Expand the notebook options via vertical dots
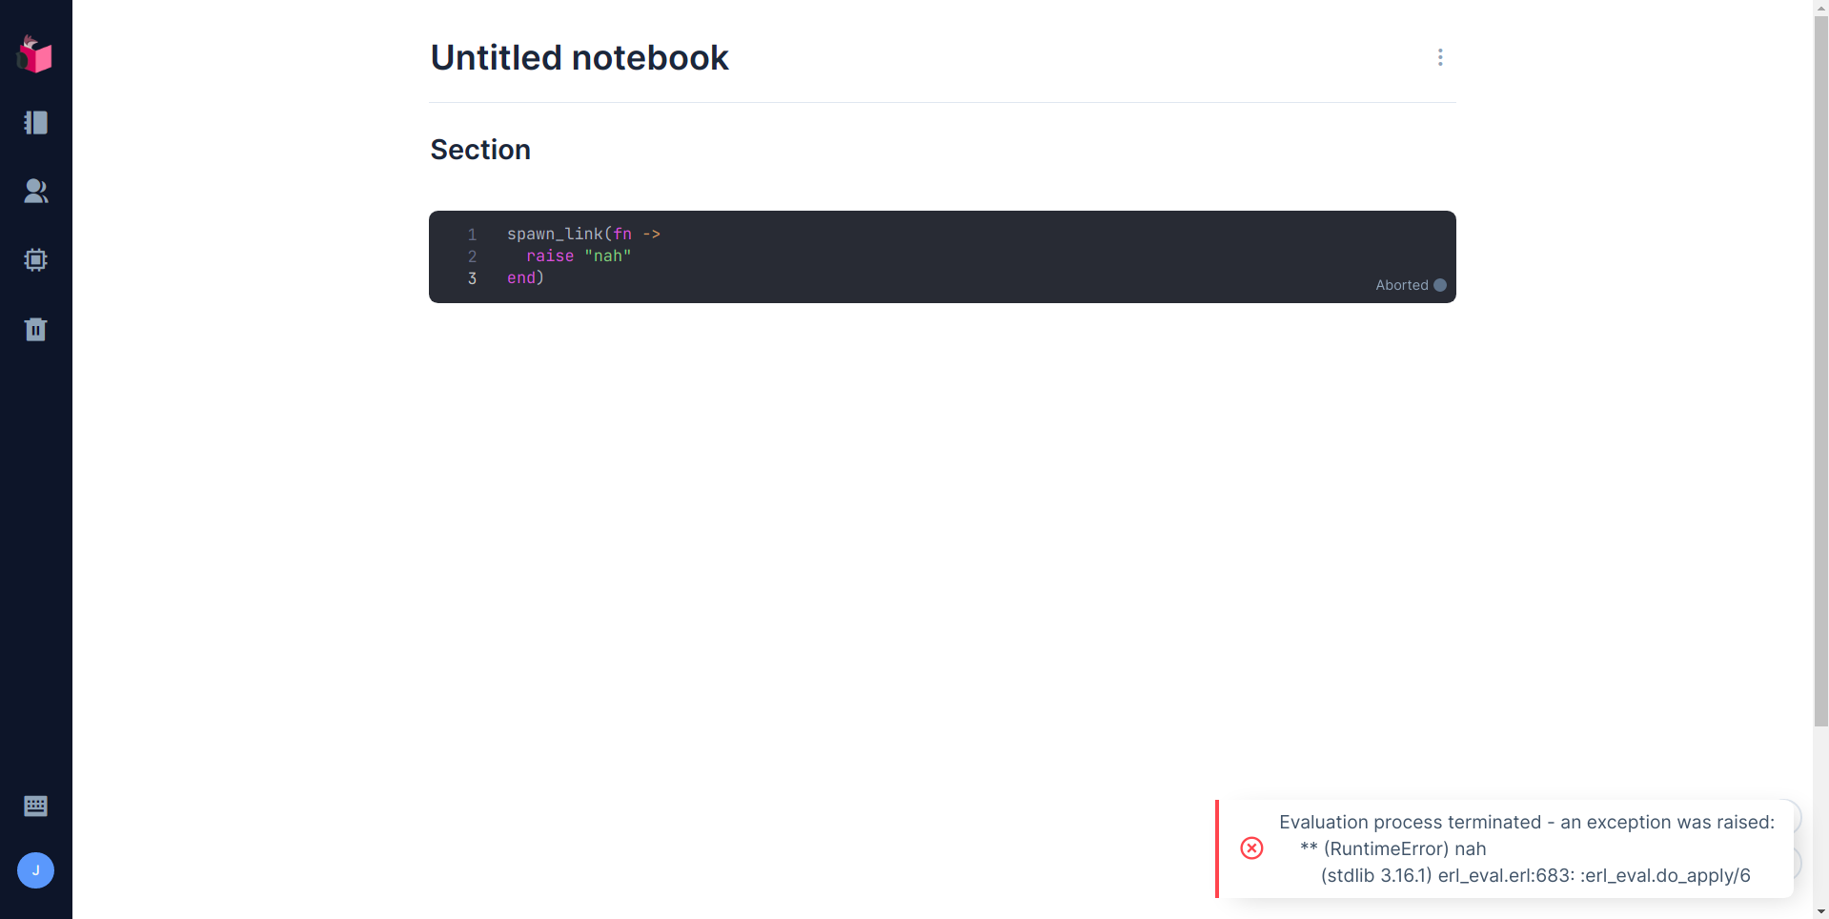Screen dimensions: 1829x919 (1439, 57)
